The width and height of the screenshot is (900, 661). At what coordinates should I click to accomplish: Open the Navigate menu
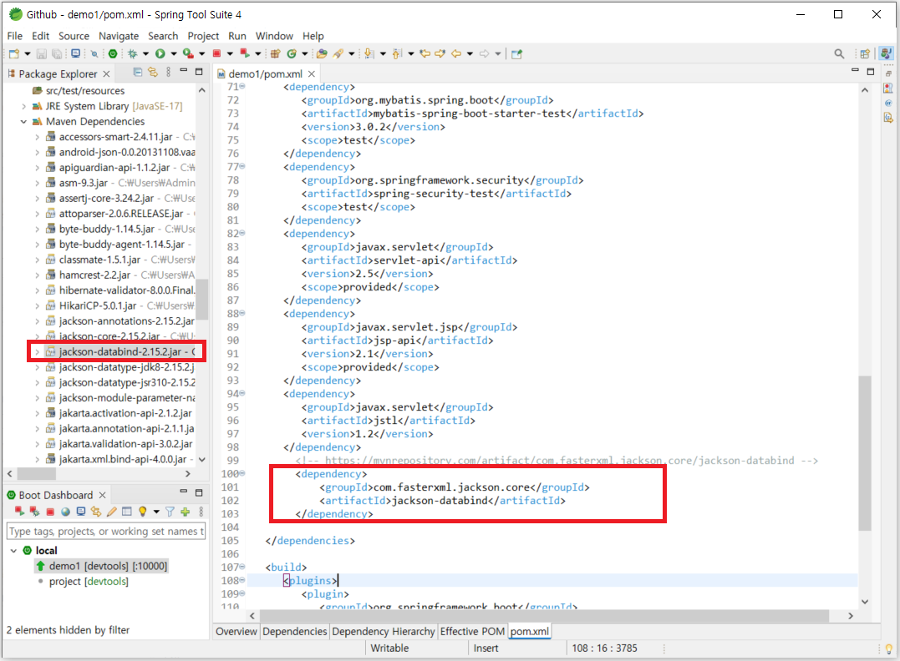(x=119, y=36)
